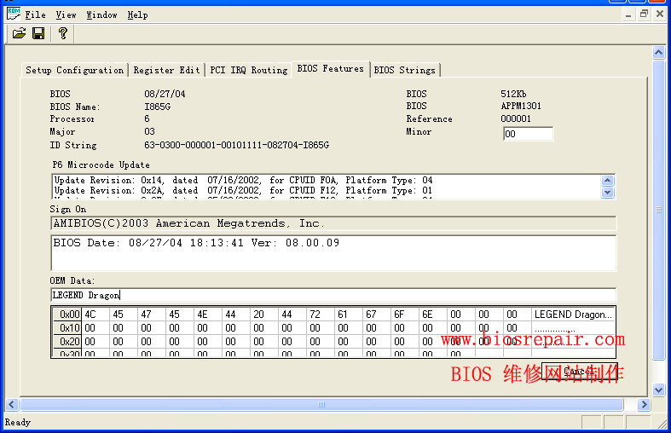Click ASCII column text LEGEND Dragon...

[x=574, y=315]
